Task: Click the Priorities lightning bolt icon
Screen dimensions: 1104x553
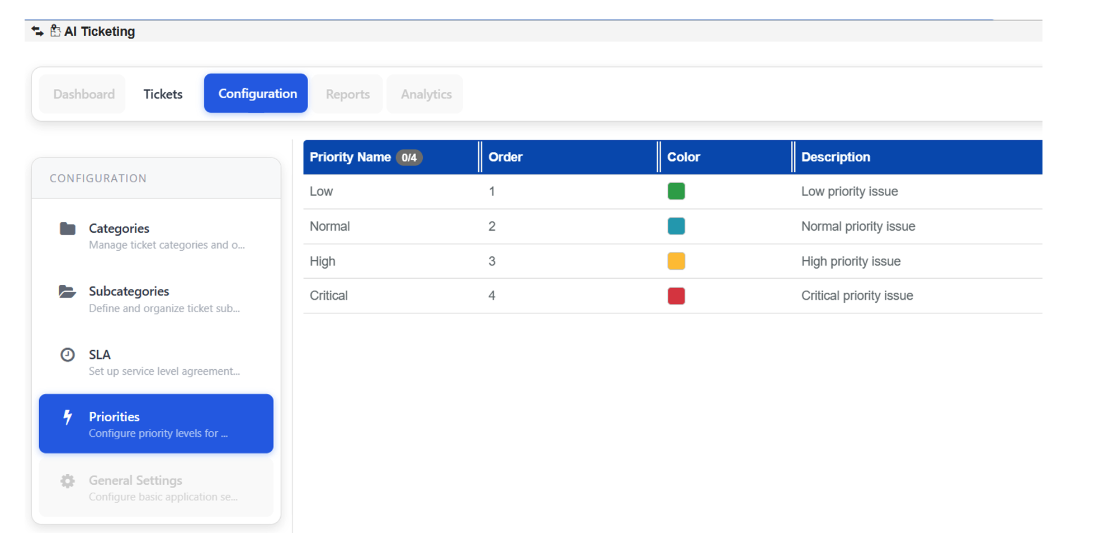Action: [x=68, y=417]
